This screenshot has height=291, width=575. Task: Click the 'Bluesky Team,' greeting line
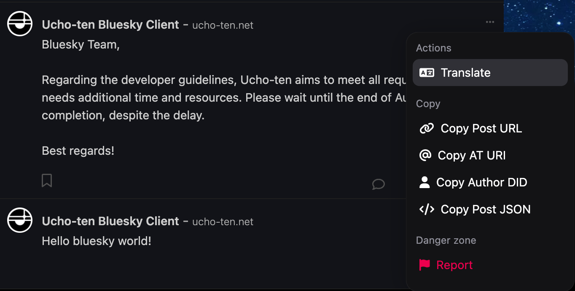tap(81, 45)
